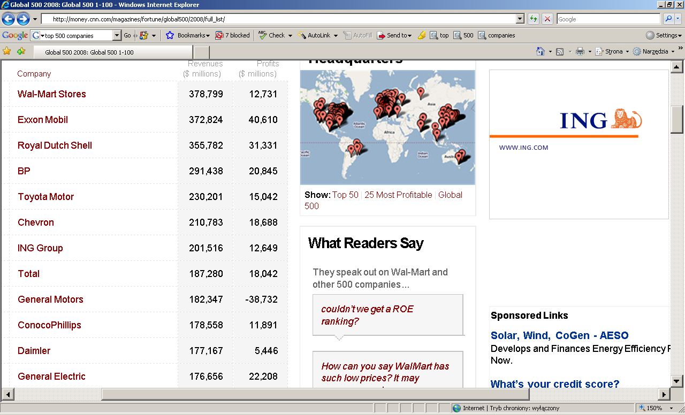The height and width of the screenshot is (415, 685).
Task: Click the ING banner advertisement
Action: tap(579, 144)
